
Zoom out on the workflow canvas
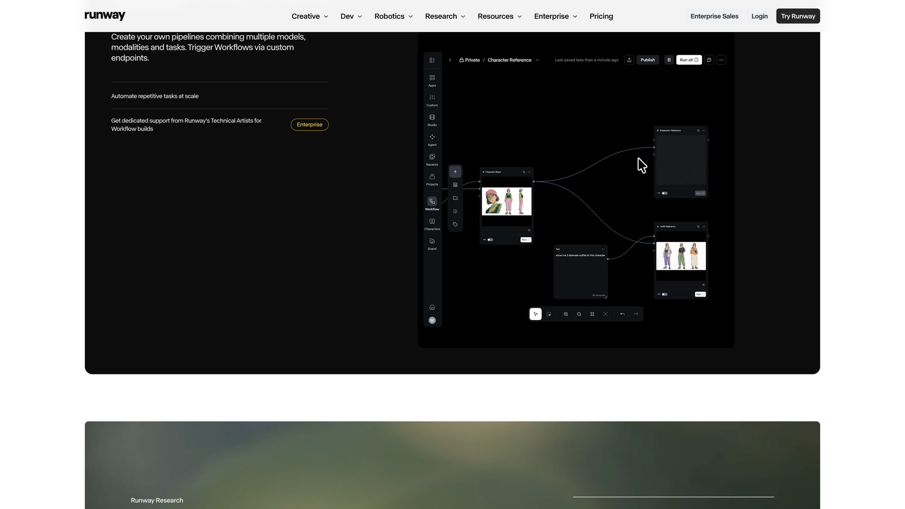579,314
